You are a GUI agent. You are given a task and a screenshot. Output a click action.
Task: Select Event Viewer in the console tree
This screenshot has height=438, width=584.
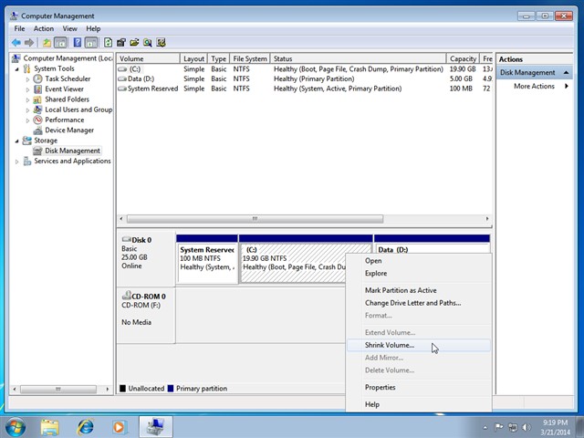pos(64,89)
